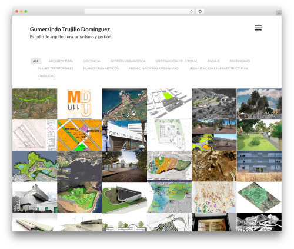Open blue-green regional map thumbnail

tap(169, 197)
